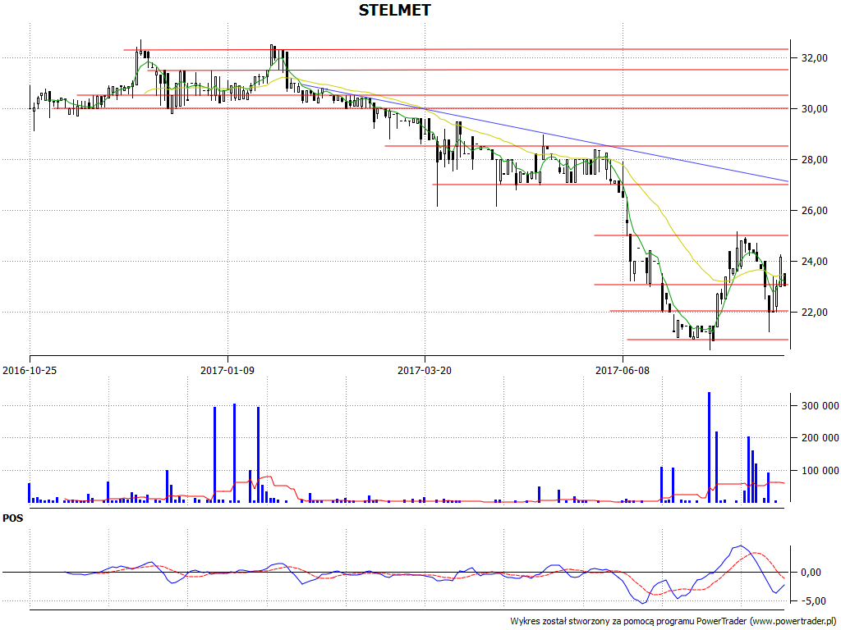Click the 2017-01-09 date label

coord(227,370)
